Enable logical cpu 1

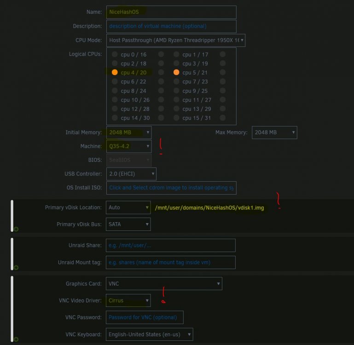176,54
